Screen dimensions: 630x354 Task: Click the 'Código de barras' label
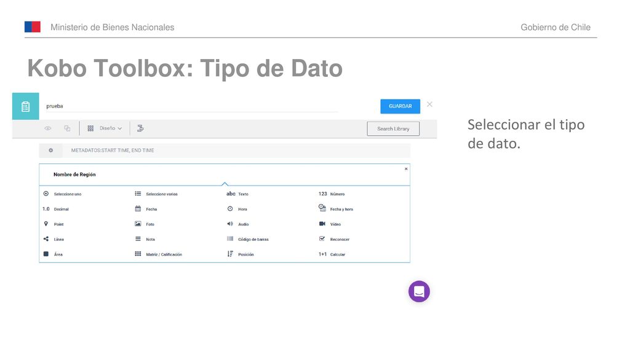(253, 240)
